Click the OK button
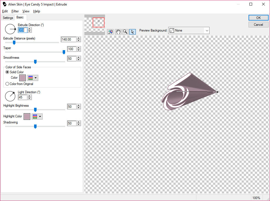This screenshot has width=270, height=201. pyautogui.click(x=258, y=18)
